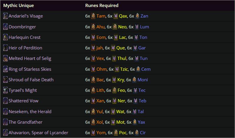Click the Poc rune icon
This screenshot has height=138, width=235.
pos(116,133)
